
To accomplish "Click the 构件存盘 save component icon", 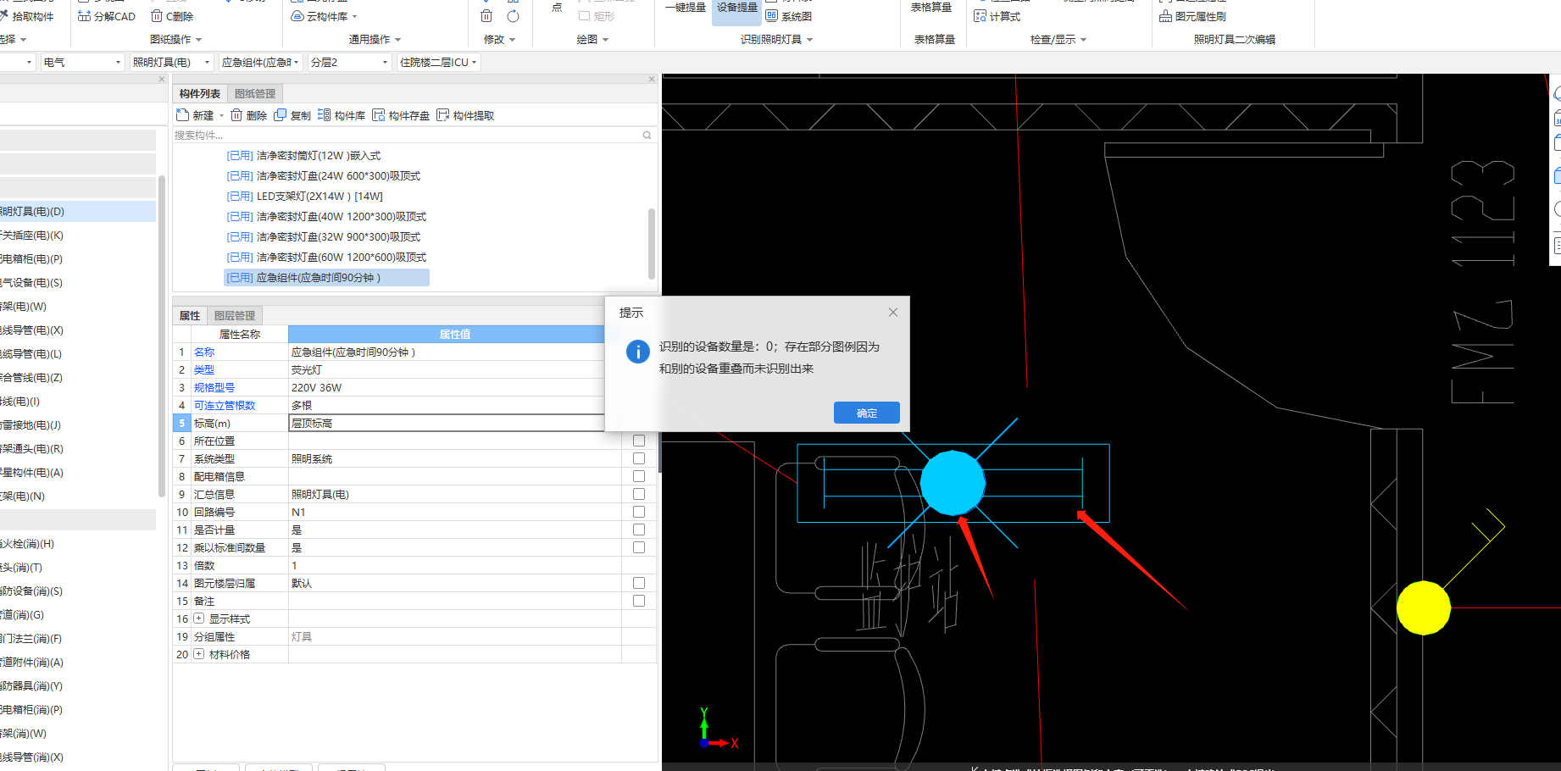I will [x=379, y=115].
